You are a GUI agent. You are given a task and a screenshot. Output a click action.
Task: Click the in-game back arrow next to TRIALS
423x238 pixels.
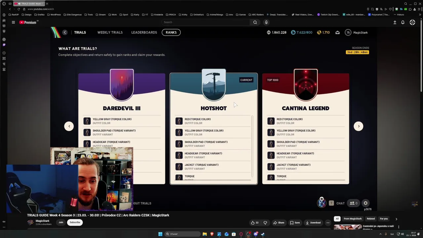[x=65, y=32]
